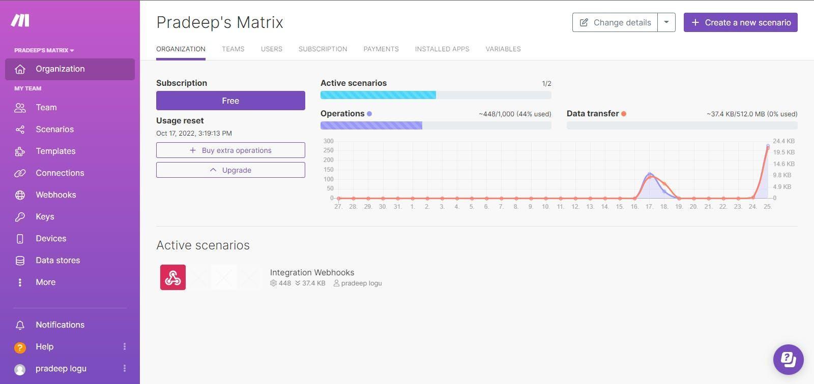Click Create a new scenario
Screen dimensions: 814x384
741,22
